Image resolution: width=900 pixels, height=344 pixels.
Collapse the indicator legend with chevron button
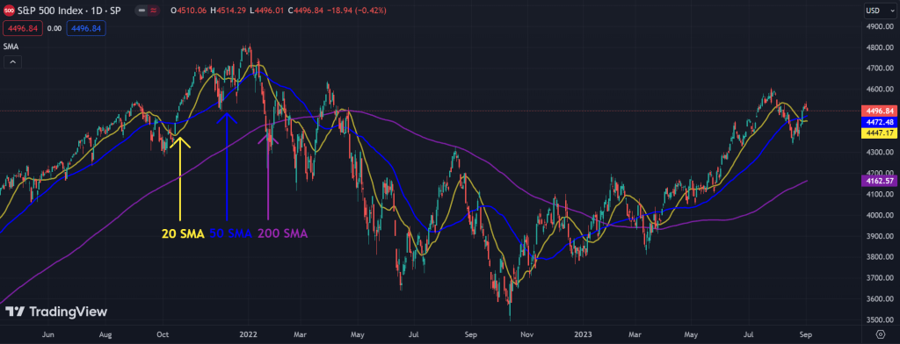point(13,62)
